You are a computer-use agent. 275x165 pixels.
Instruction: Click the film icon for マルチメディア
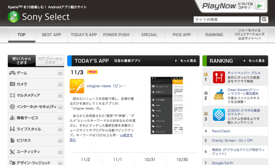(x=12, y=96)
